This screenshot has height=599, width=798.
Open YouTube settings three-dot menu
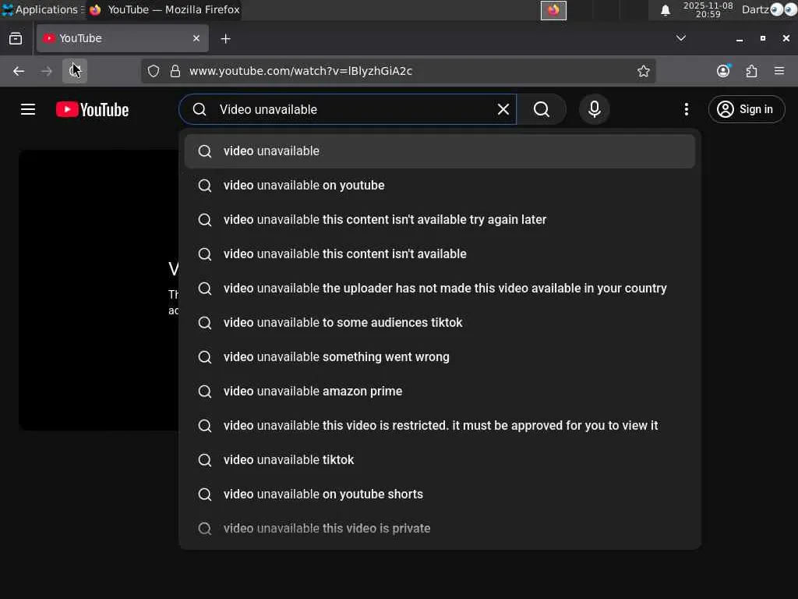coord(686,110)
